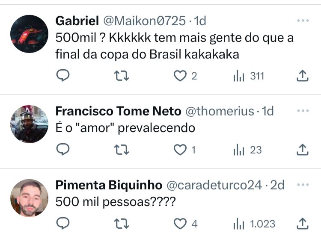Share Pimenta Biquinho's tweet
The height and width of the screenshot is (242, 321).
(x=303, y=223)
